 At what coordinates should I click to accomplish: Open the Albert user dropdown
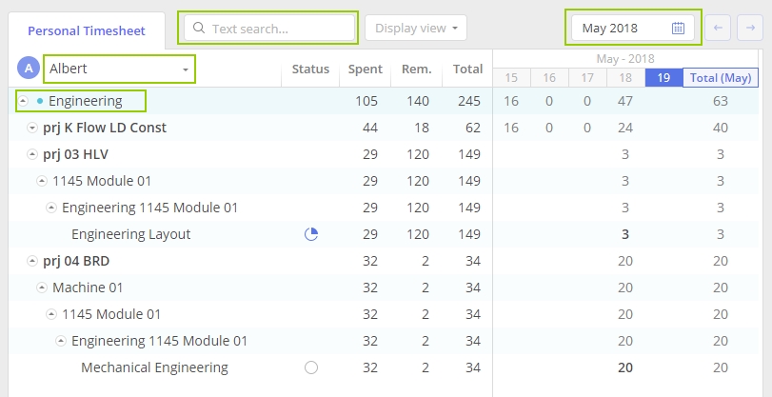point(120,69)
